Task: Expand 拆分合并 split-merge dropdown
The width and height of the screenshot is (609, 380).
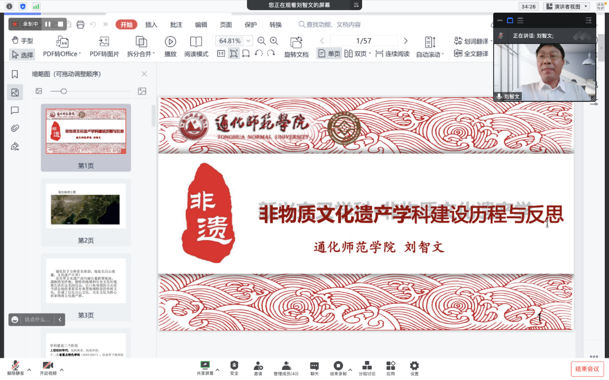Action: point(154,53)
